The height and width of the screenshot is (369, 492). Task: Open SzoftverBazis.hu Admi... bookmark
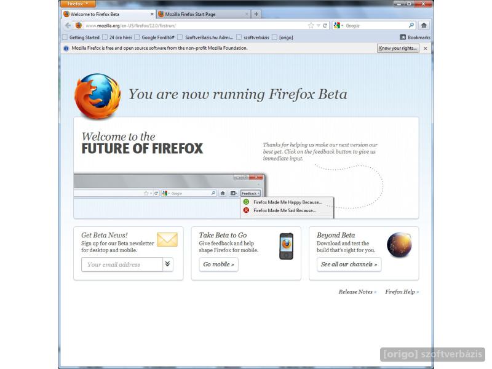point(205,38)
